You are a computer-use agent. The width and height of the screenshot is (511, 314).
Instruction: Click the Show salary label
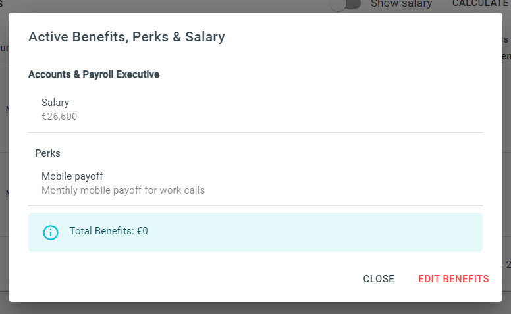tap(401, 4)
